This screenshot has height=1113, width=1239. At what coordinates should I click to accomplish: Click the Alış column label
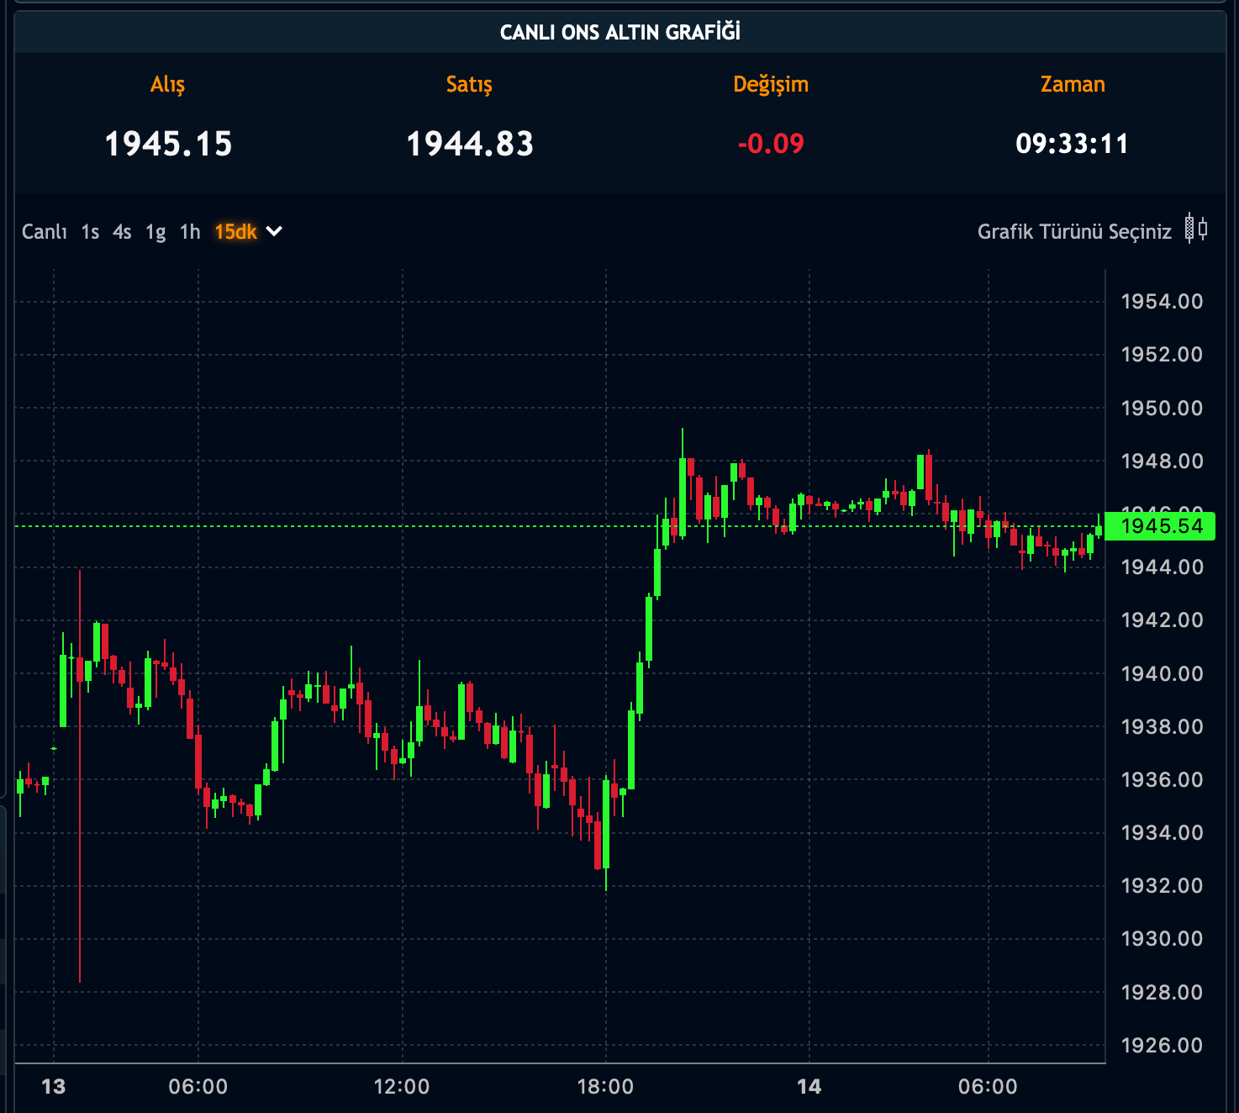167,85
